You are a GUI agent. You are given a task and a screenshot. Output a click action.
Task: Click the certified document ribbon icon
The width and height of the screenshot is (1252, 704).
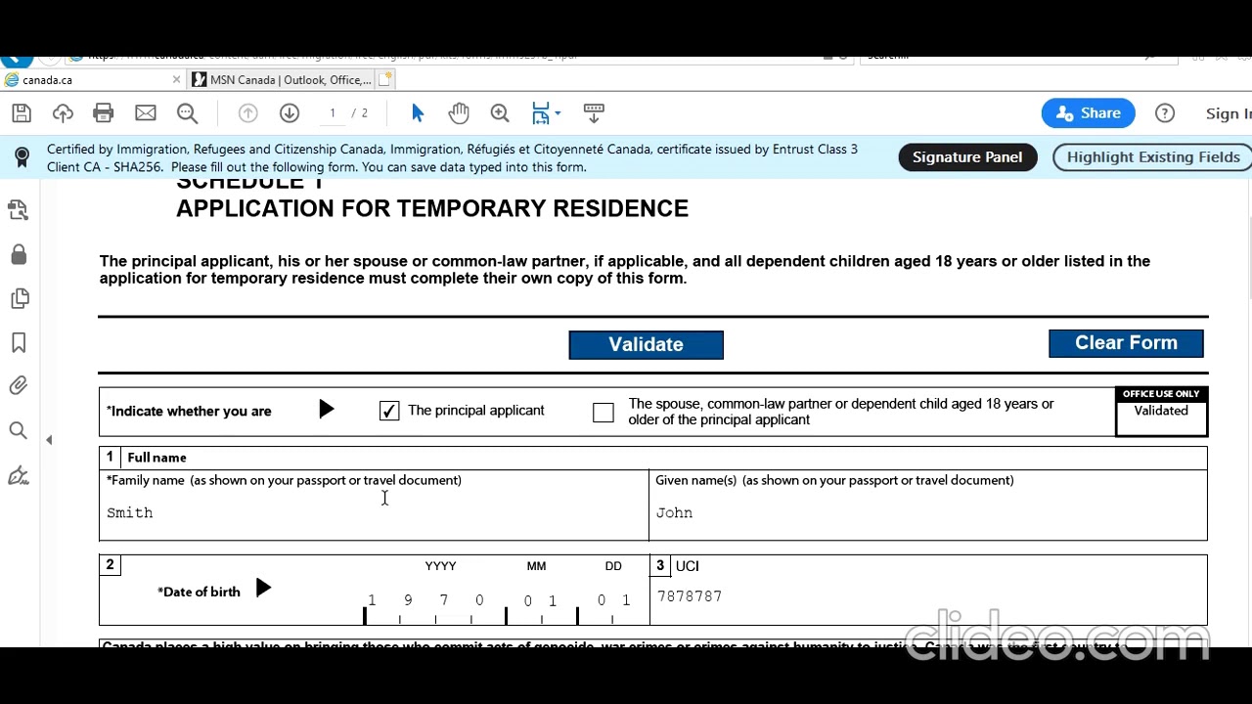pos(22,157)
